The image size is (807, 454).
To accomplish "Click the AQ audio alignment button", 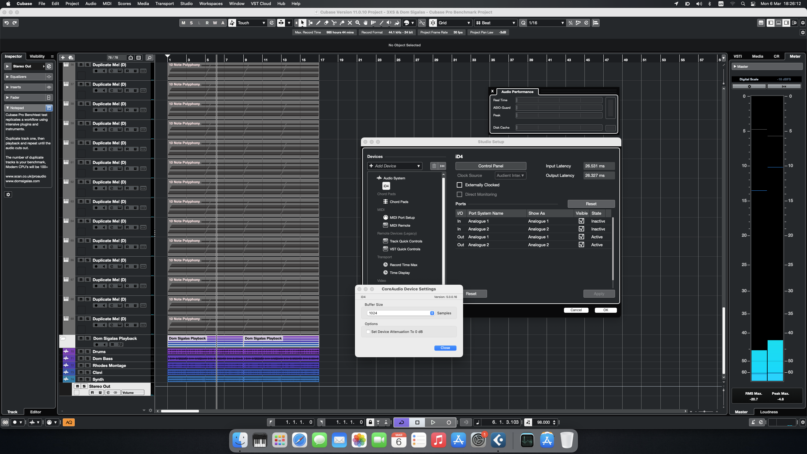I will tap(69, 422).
